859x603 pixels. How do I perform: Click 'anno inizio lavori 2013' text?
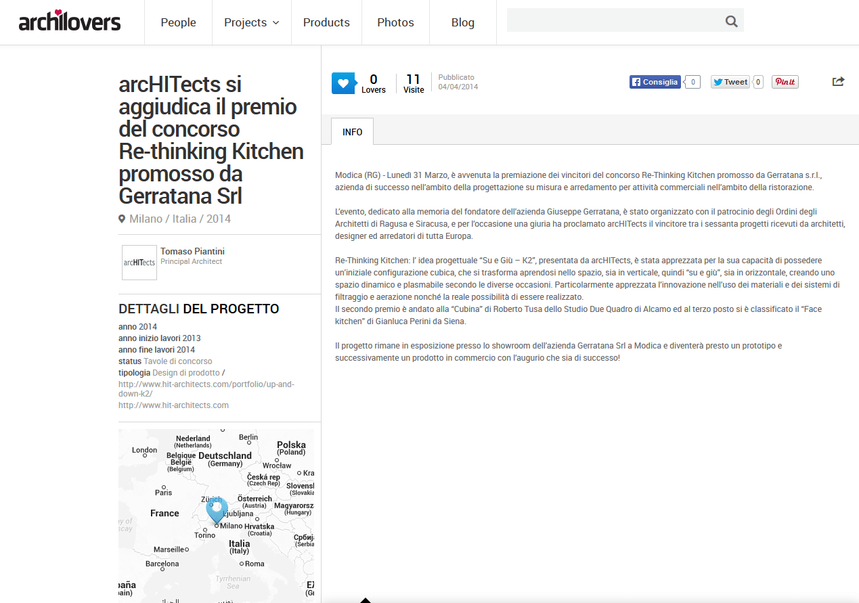click(x=160, y=338)
